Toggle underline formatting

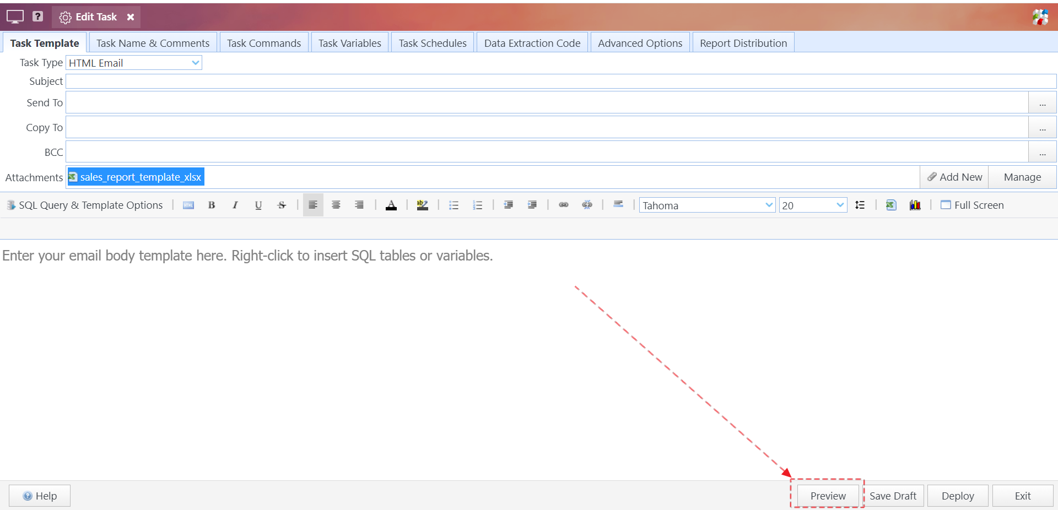[x=258, y=205]
